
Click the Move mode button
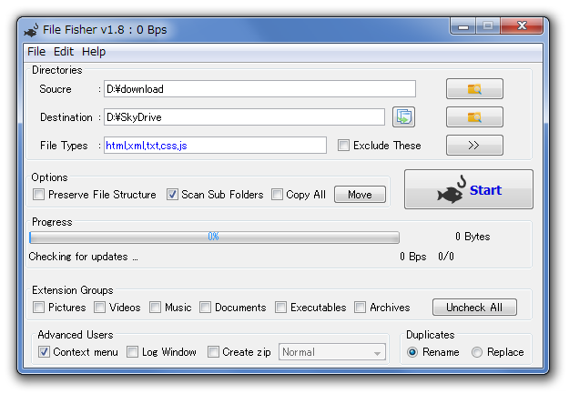pos(360,195)
